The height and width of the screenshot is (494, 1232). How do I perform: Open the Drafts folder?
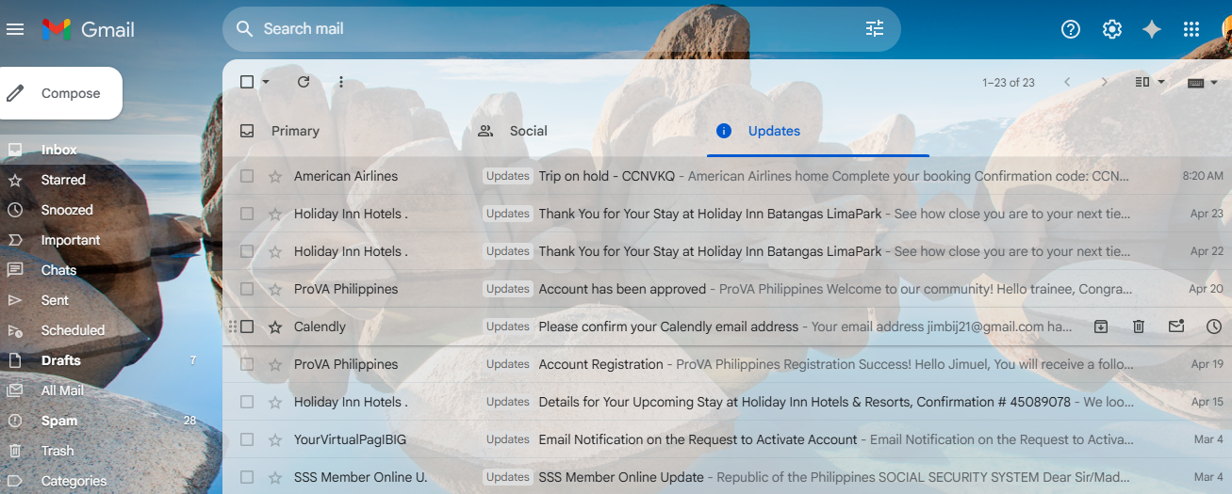pyautogui.click(x=61, y=360)
